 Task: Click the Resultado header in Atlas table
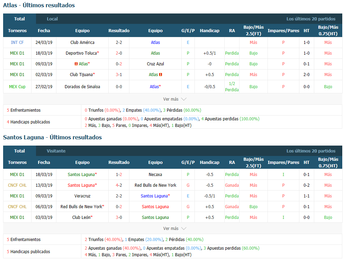pyautogui.click(x=119, y=31)
